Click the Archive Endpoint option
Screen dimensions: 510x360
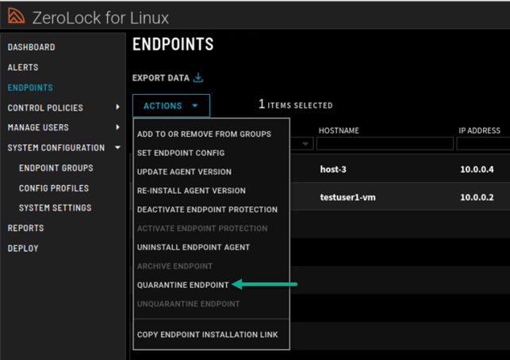(x=174, y=266)
